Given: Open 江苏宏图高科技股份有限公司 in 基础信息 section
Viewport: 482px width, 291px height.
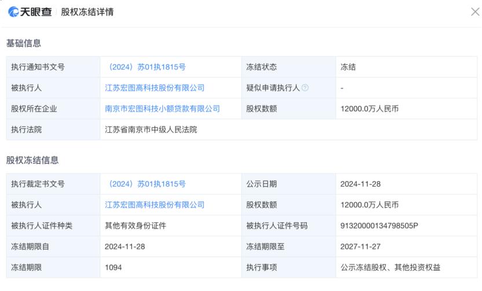Looking at the screenshot, I should coord(154,88).
